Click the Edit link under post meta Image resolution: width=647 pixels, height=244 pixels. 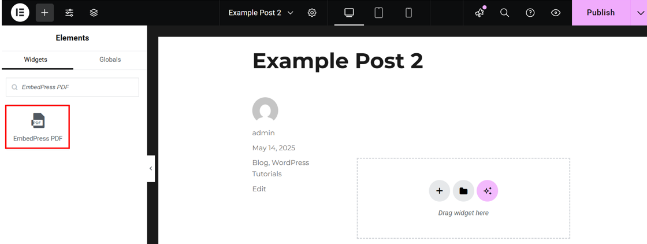pos(259,189)
